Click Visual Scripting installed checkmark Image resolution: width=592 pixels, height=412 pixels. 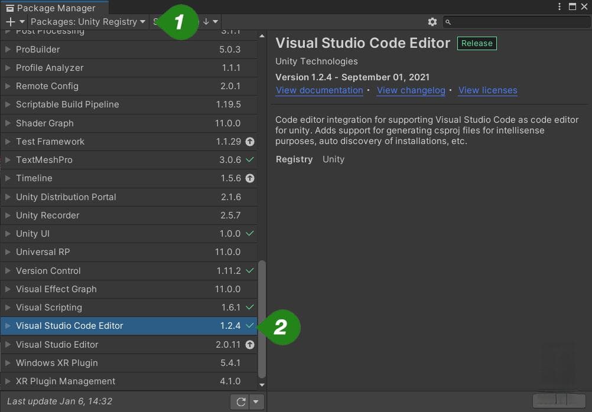(249, 307)
